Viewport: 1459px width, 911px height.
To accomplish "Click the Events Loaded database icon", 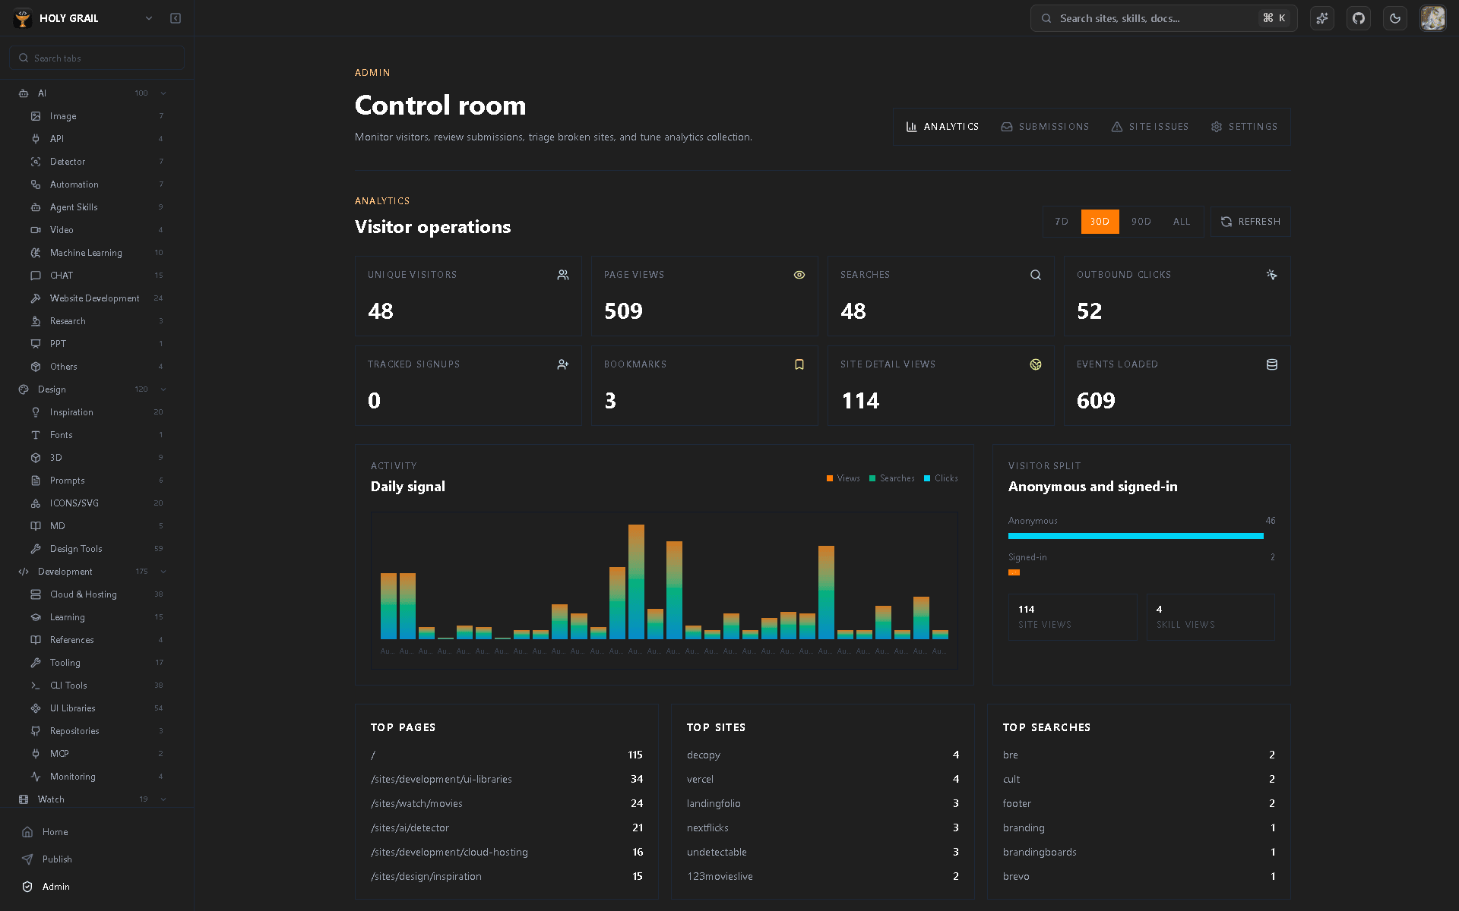I will pos(1272,364).
